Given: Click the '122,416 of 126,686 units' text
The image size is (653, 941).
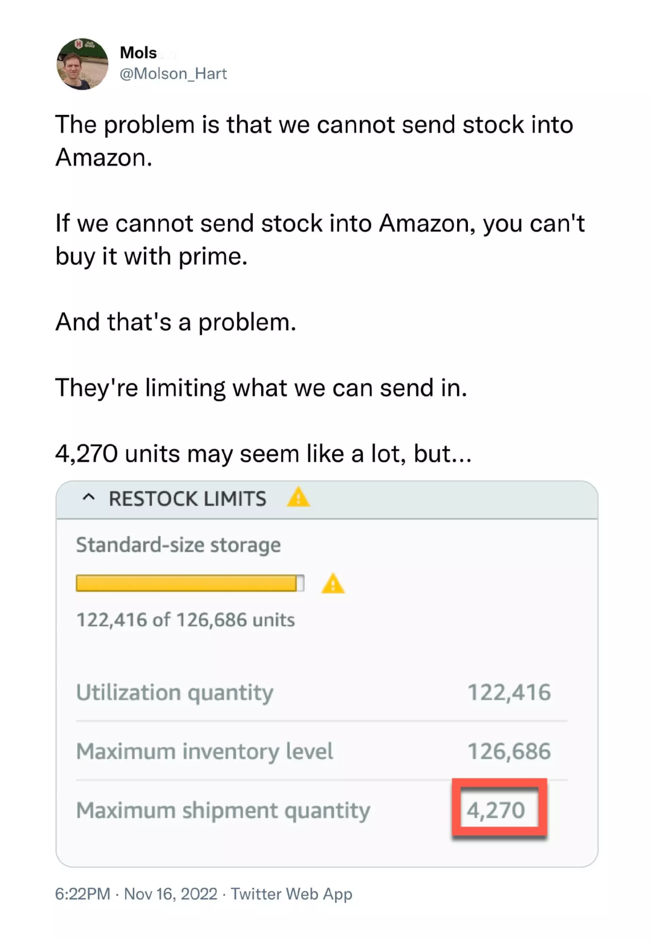Looking at the screenshot, I should pyautogui.click(x=186, y=620).
